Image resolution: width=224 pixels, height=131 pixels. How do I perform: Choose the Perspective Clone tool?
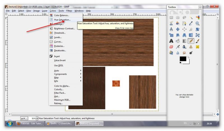[171, 53]
